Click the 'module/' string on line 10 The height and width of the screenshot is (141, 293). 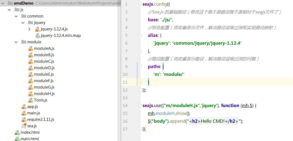174,75
